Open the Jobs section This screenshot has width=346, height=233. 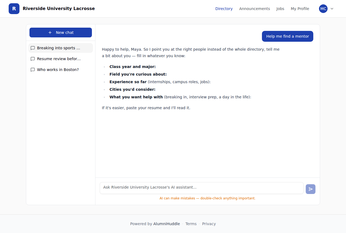pyautogui.click(x=280, y=9)
